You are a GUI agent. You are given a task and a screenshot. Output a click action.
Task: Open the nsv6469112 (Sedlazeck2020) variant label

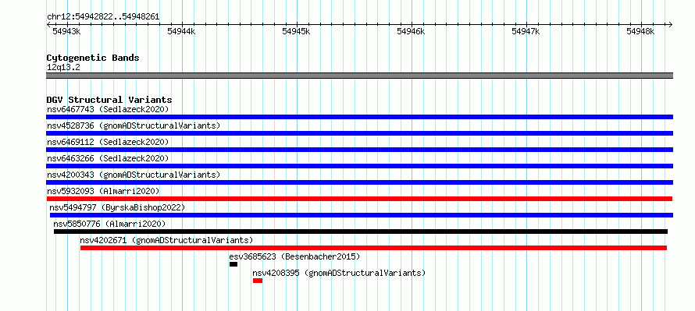[108, 142]
